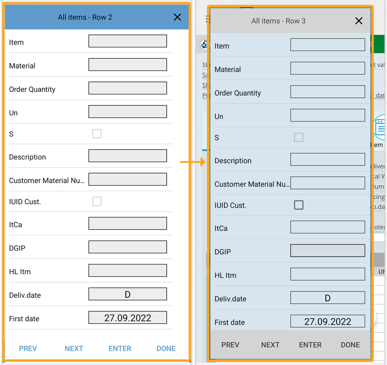The width and height of the screenshot is (387, 365).
Task: Tap DONE in the Row 2 dialog
Action: point(166,349)
